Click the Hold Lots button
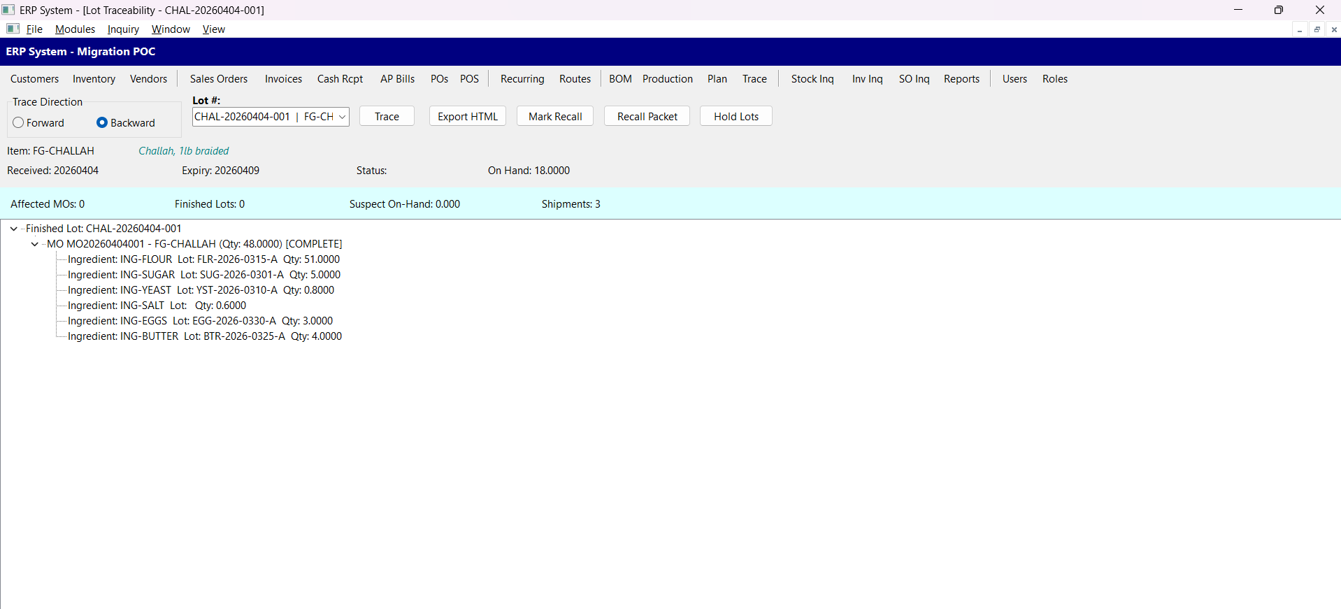The width and height of the screenshot is (1341, 609). click(736, 117)
